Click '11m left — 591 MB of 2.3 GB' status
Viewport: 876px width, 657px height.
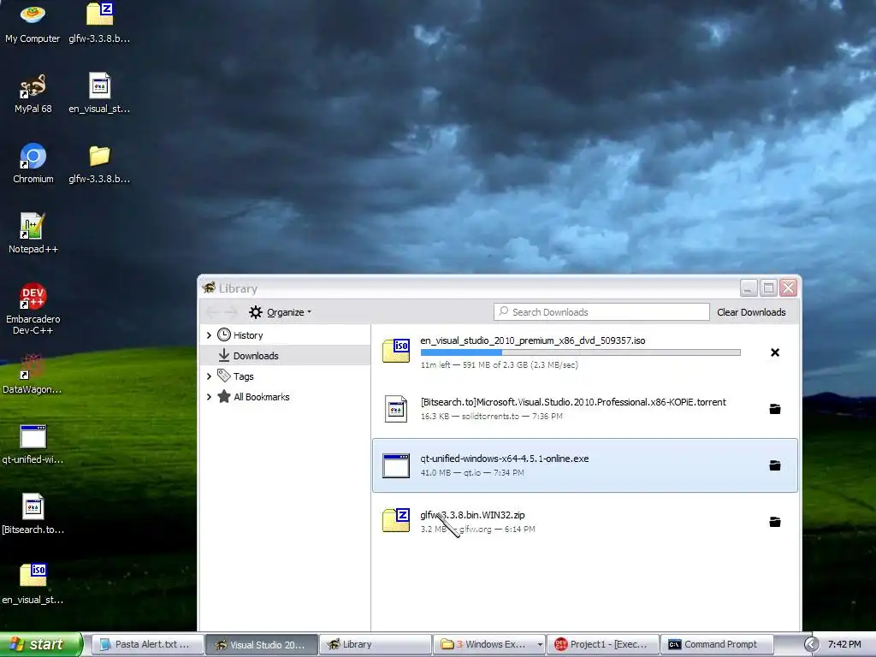pos(500,364)
